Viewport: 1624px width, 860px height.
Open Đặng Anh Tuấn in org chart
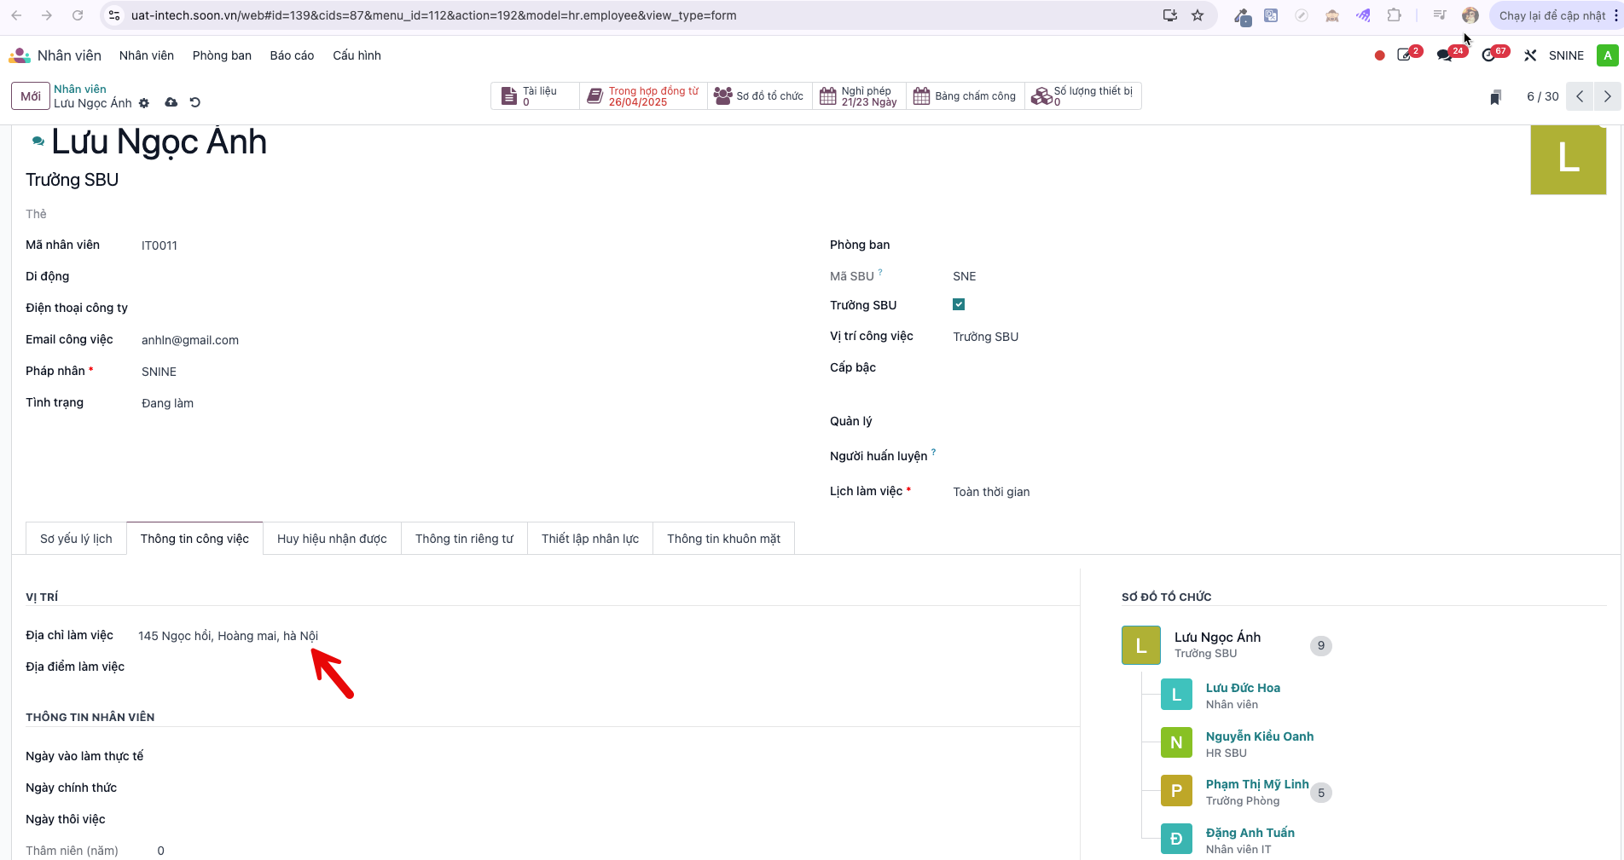(1250, 833)
